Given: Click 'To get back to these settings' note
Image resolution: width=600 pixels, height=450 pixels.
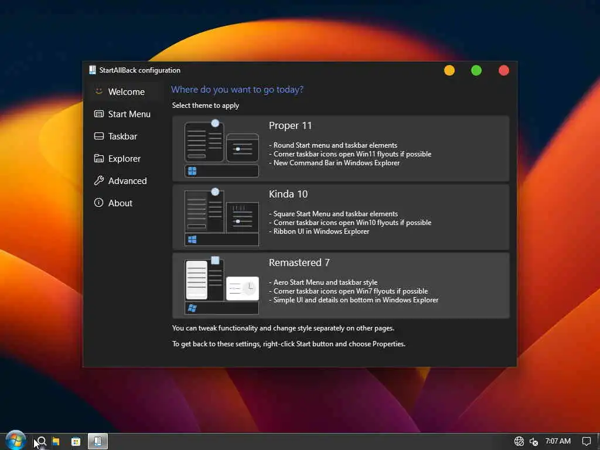Looking at the screenshot, I should pyautogui.click(x=288, y=344).
